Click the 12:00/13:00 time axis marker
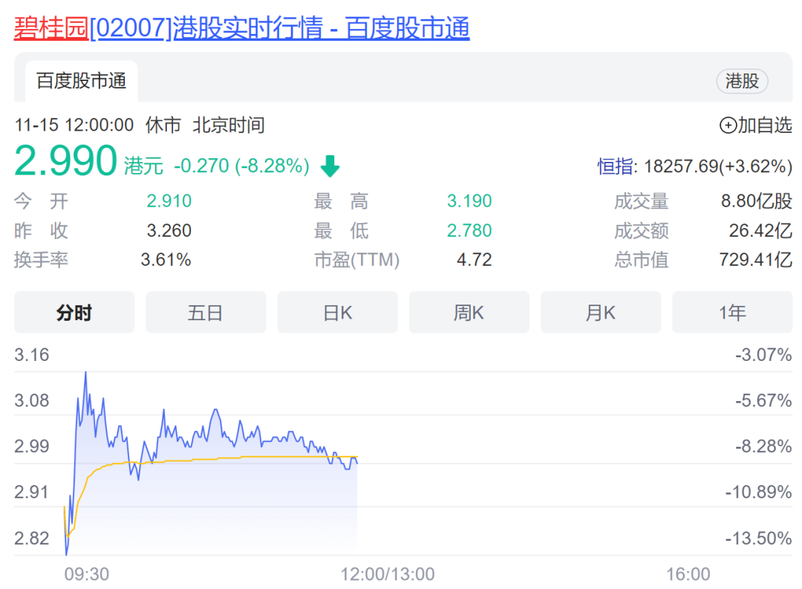The height and width of the screenshot is (589, 802). (388, 574)
